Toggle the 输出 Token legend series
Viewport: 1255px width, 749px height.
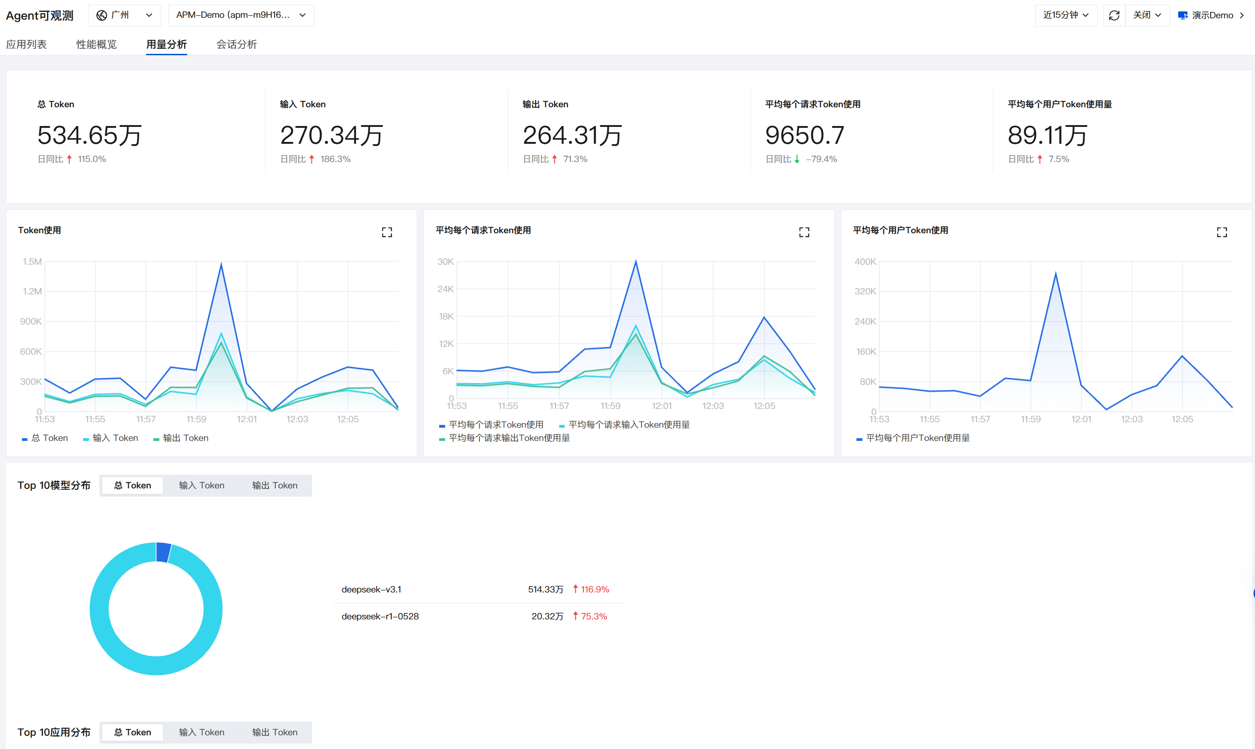181,438
